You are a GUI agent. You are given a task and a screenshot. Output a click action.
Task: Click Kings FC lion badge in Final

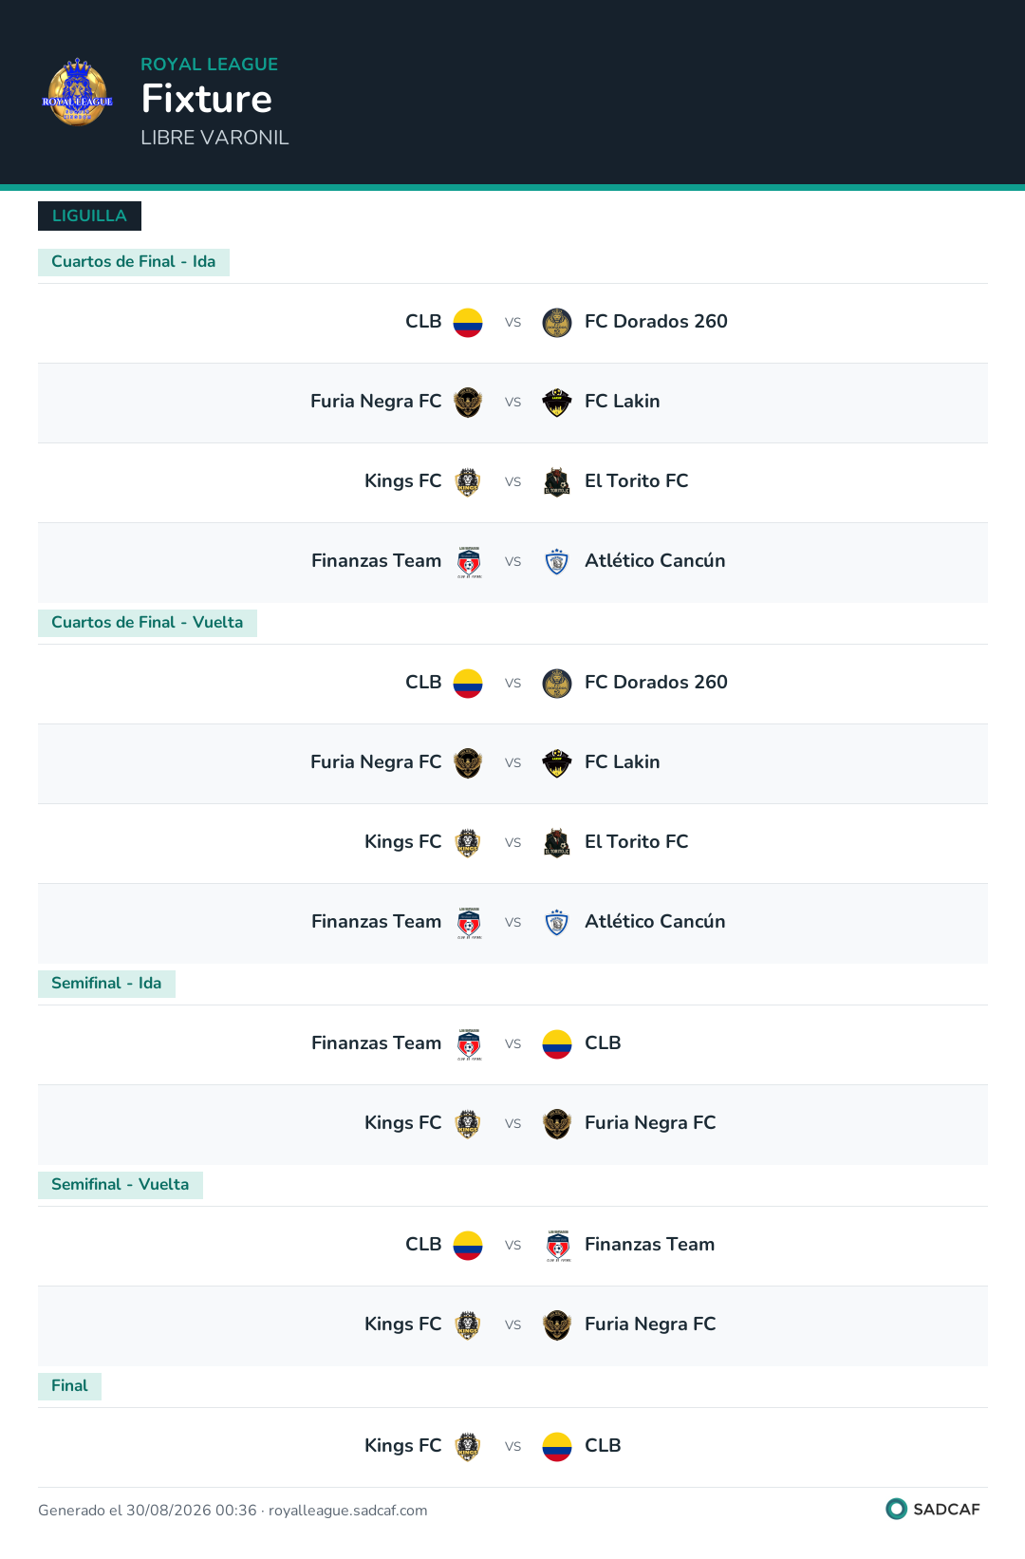468,1447
